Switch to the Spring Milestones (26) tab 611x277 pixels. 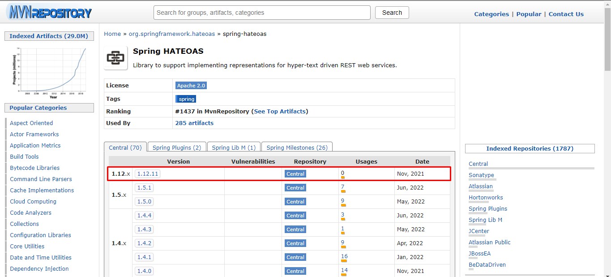(297, 147)
